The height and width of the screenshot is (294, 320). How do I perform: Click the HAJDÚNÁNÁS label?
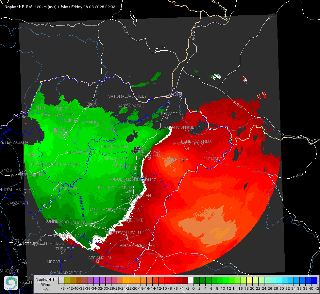pos(113,159)
